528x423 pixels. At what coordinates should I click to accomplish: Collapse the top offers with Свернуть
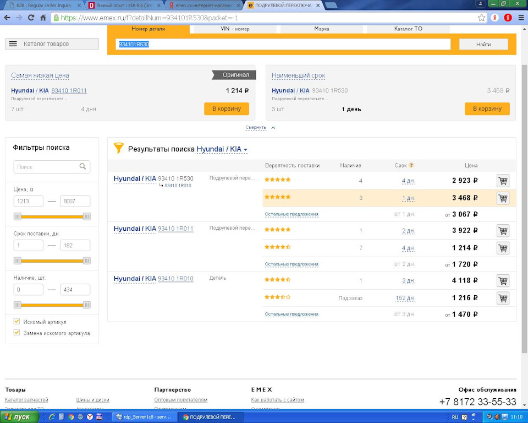click(x=260, y=128)
